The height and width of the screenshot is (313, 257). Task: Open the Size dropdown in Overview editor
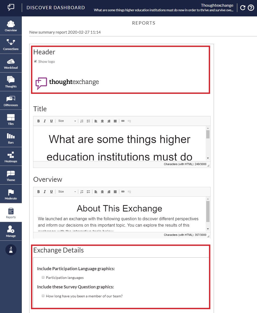point(67,192)
